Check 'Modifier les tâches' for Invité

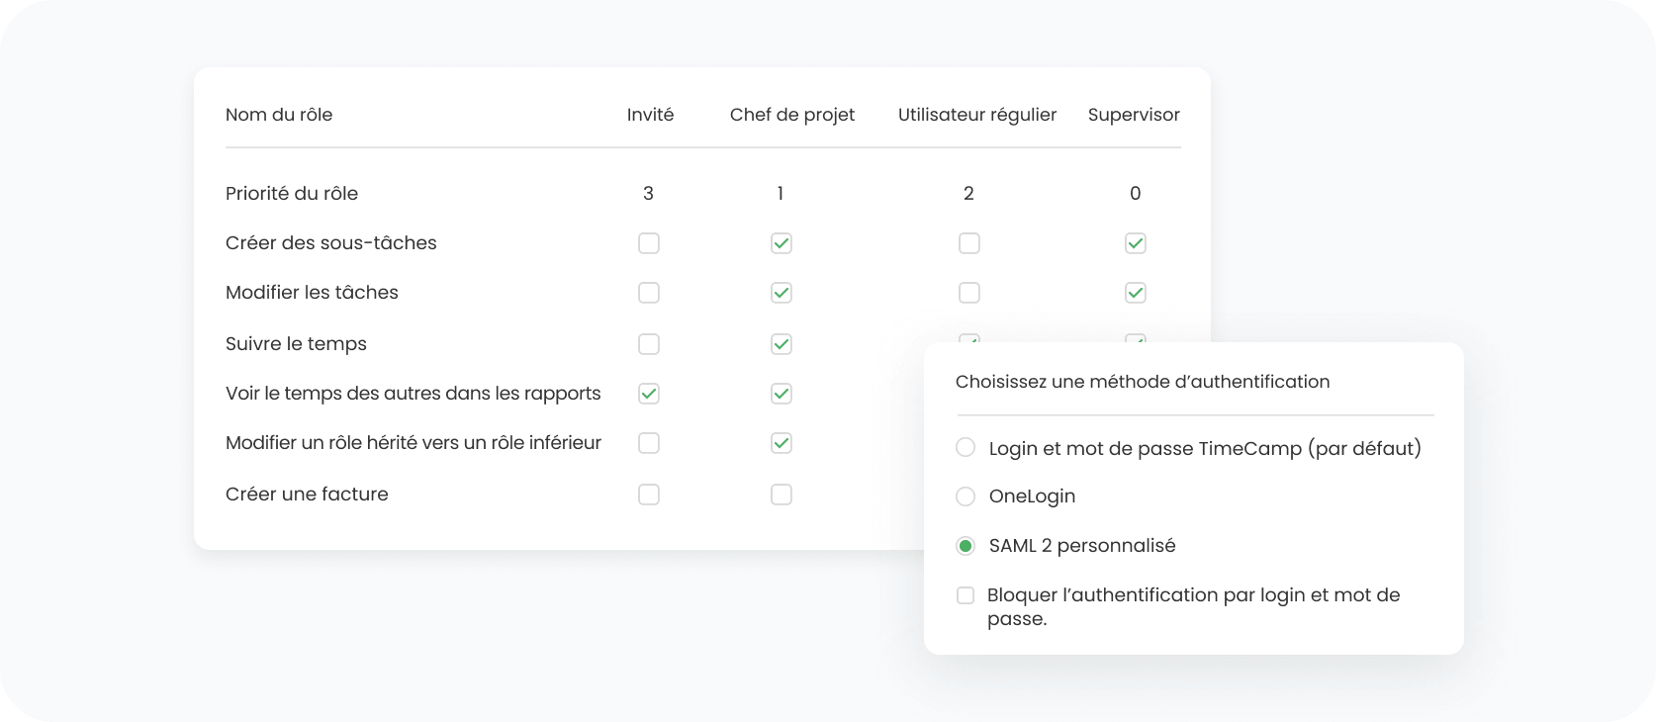pyautogui.click(x=649, y=293)
